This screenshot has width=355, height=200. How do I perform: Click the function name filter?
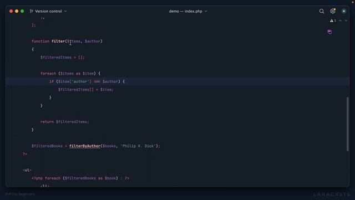[58, 41]
